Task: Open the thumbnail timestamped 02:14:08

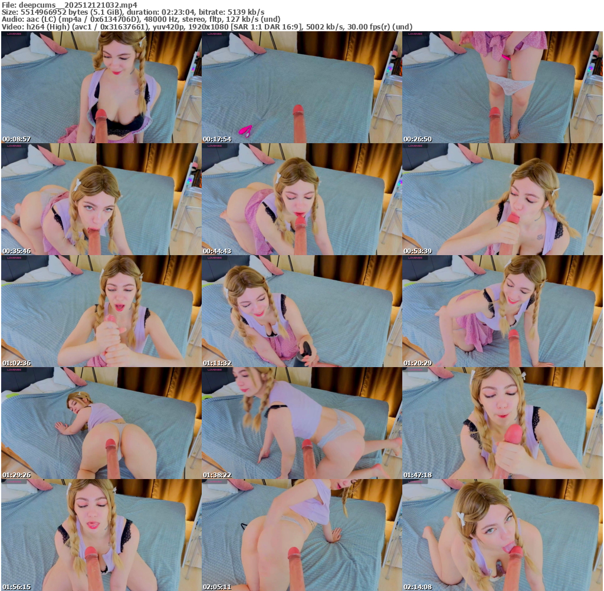Action: click(502, 535)
